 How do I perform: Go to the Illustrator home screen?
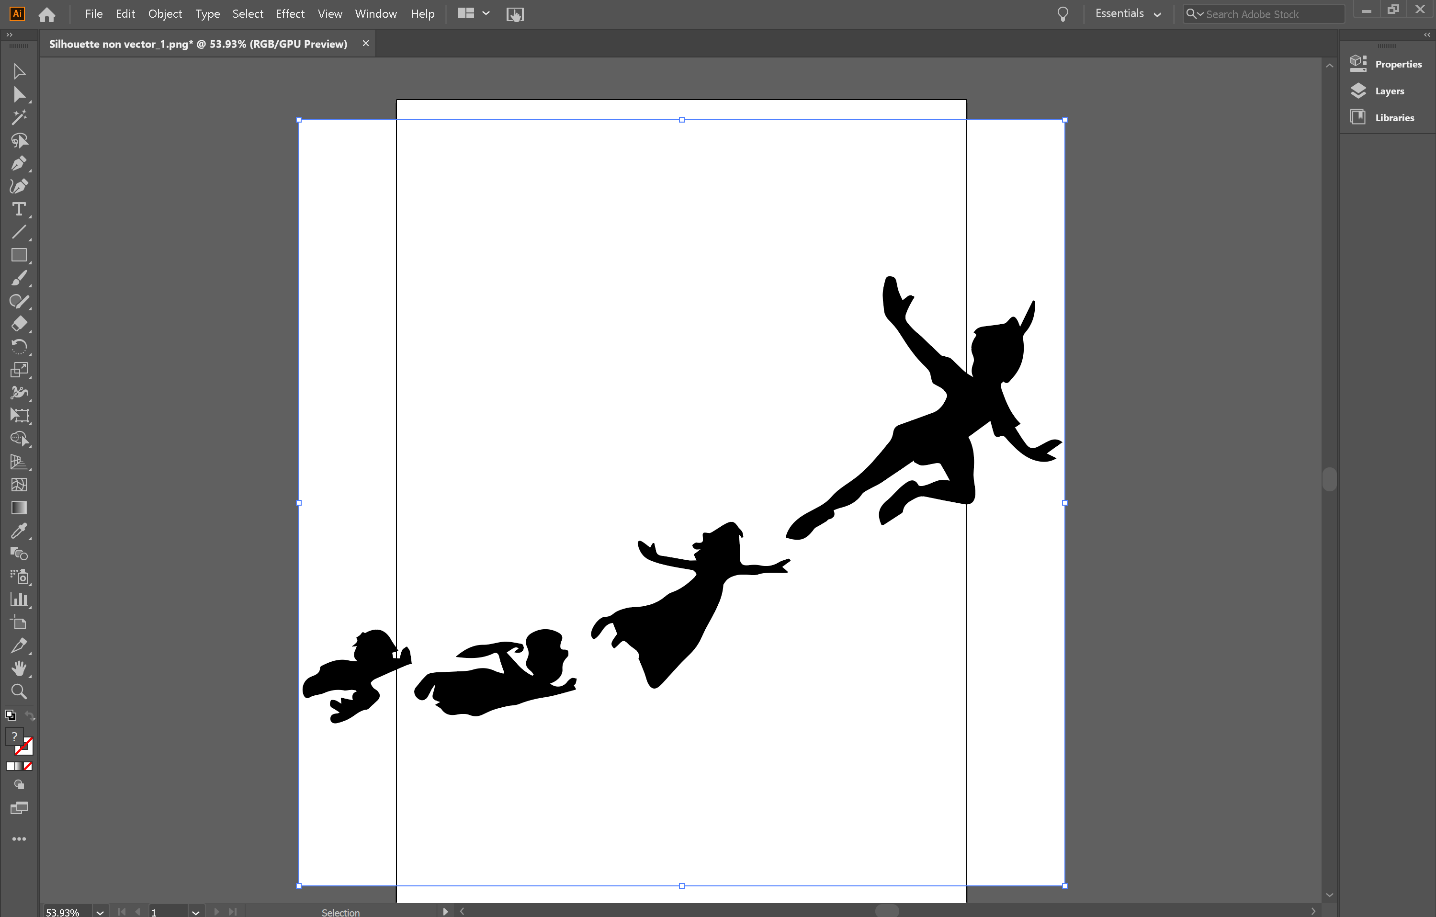[x=46, y=15]
